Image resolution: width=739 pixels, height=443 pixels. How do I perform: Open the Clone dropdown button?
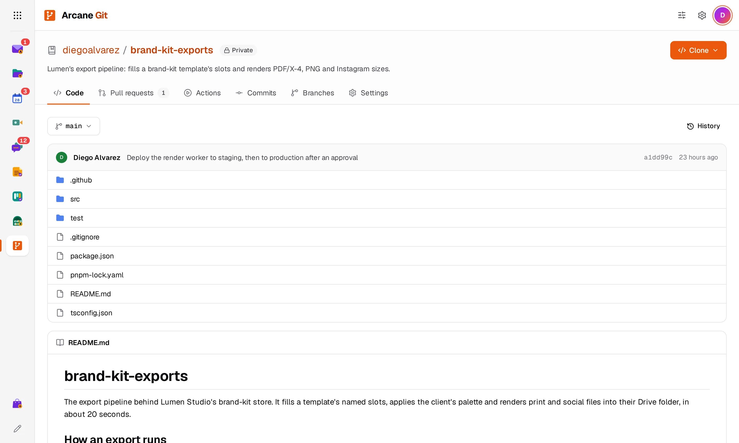[698, 50]
